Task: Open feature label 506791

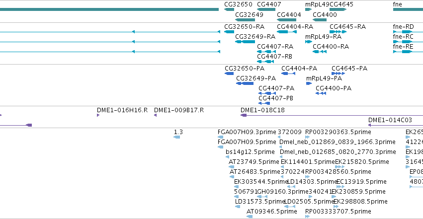Action: pos(246,192)
